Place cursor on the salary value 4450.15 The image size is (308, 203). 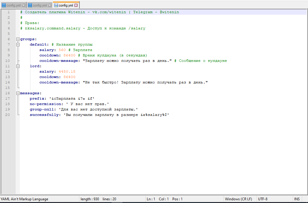tap(67, 71)
